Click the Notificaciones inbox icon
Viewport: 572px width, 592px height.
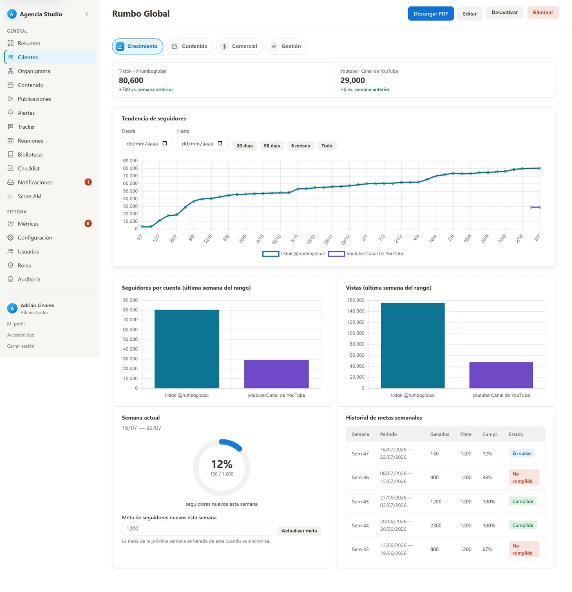[11, 182]
